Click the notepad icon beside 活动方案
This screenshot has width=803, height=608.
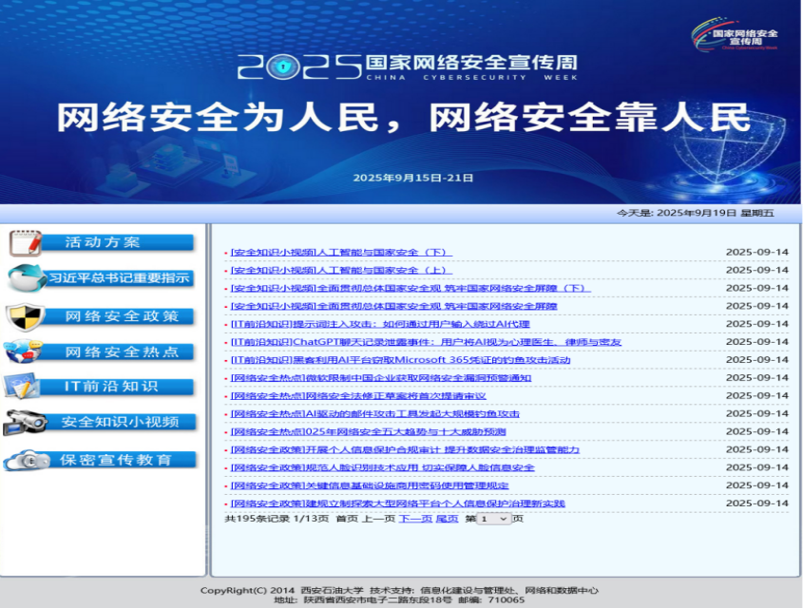tap(25, 243)
